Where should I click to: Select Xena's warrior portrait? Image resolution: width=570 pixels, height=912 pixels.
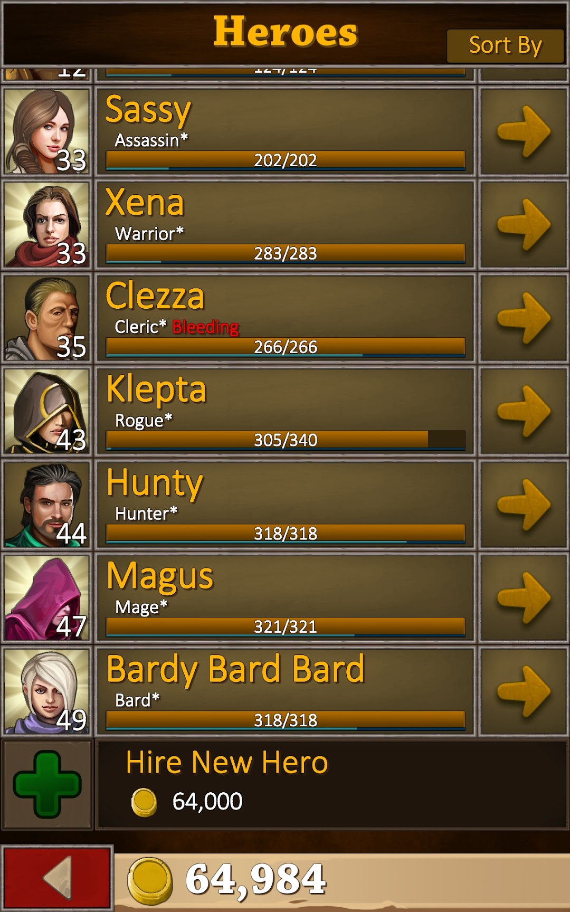(x=47, y=225)
